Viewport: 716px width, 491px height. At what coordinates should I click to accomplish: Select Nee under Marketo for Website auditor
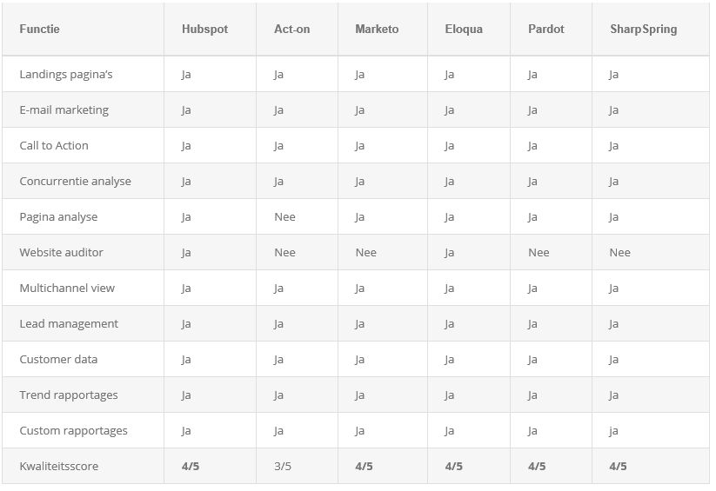click(365, 252)
